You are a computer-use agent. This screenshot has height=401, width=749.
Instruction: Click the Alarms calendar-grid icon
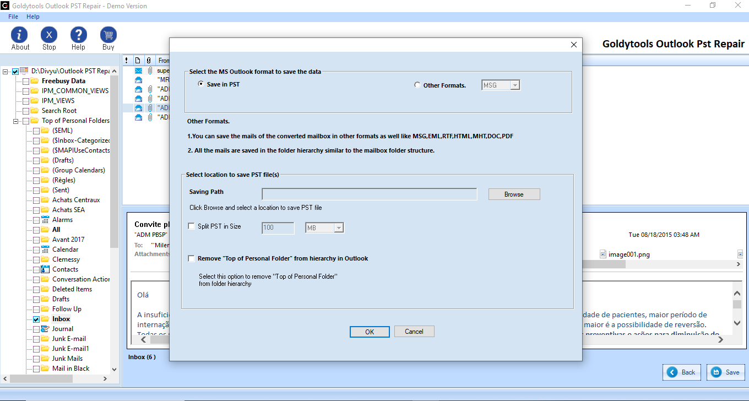pyautogui.click(x=45, y=220)
